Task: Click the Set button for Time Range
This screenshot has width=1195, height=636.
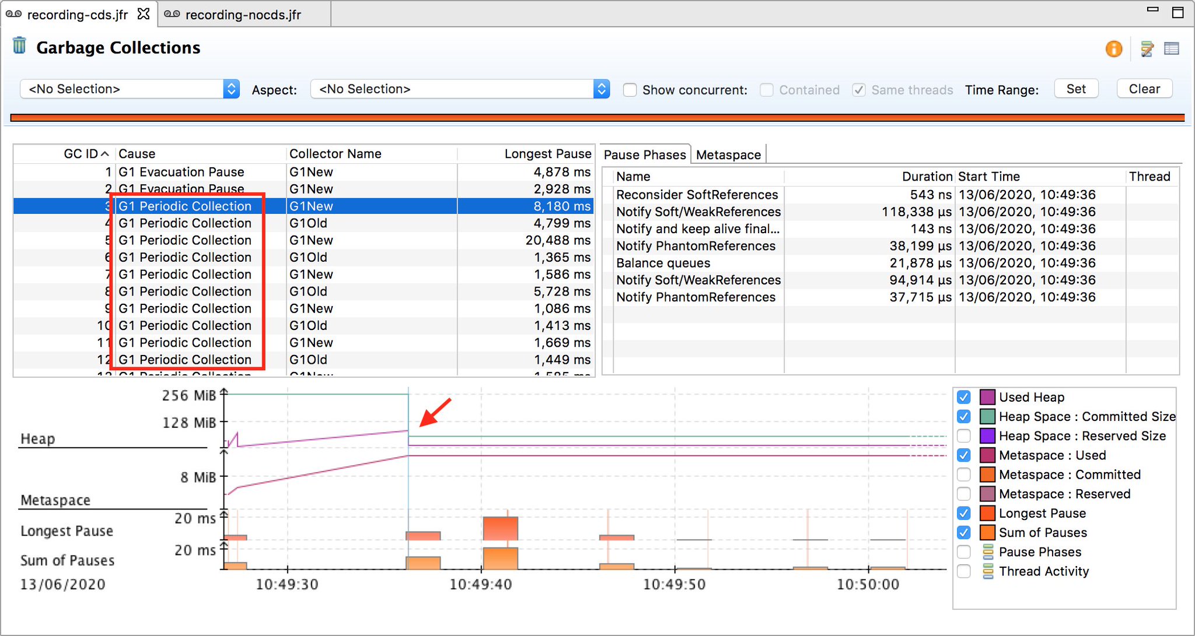Action: click(x=1075, y=89)
